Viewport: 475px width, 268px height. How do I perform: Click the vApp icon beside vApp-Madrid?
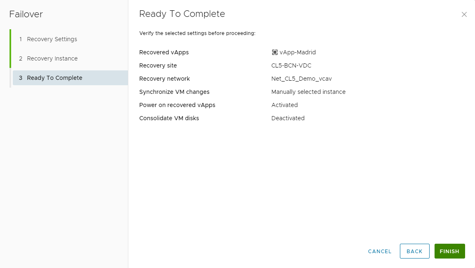click(274, 52)
